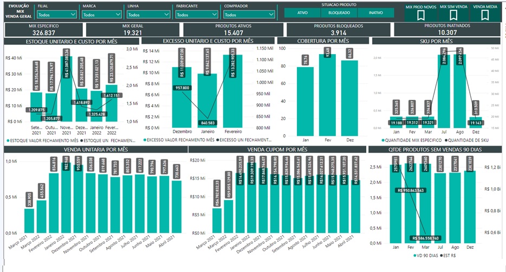Image resolution: width=506 pixels, height=272 pixels.
Task: Click the ESTOQUE VALOR FECHAMENTO MÊS legend marker
Action: click(x=8, y=141)
